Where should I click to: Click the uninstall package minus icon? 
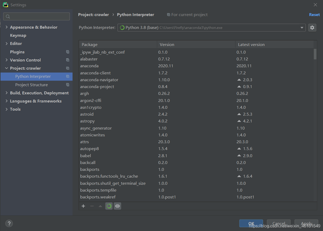92,206
